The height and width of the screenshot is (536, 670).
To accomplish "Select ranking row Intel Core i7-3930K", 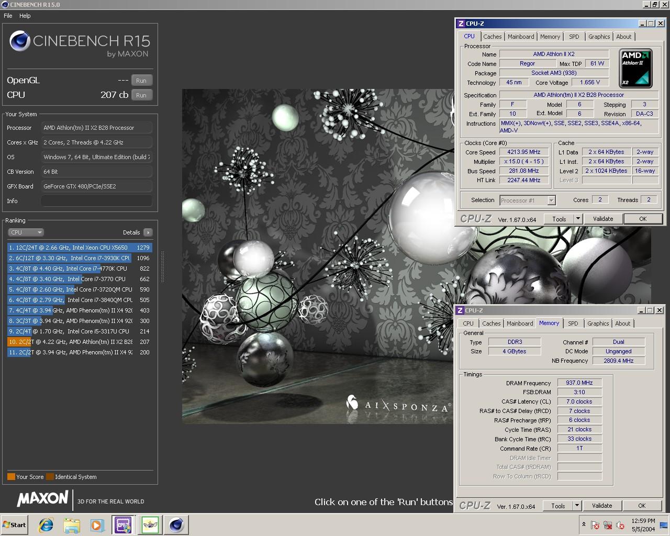I will [80, 258].
